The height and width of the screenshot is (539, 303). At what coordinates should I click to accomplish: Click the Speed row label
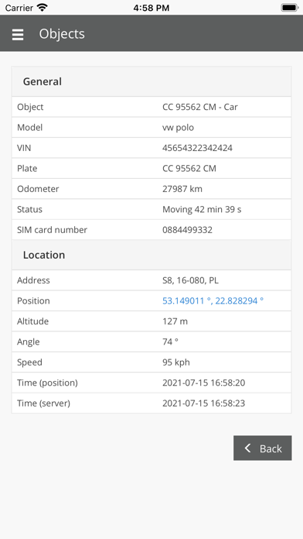click(29, 362)
